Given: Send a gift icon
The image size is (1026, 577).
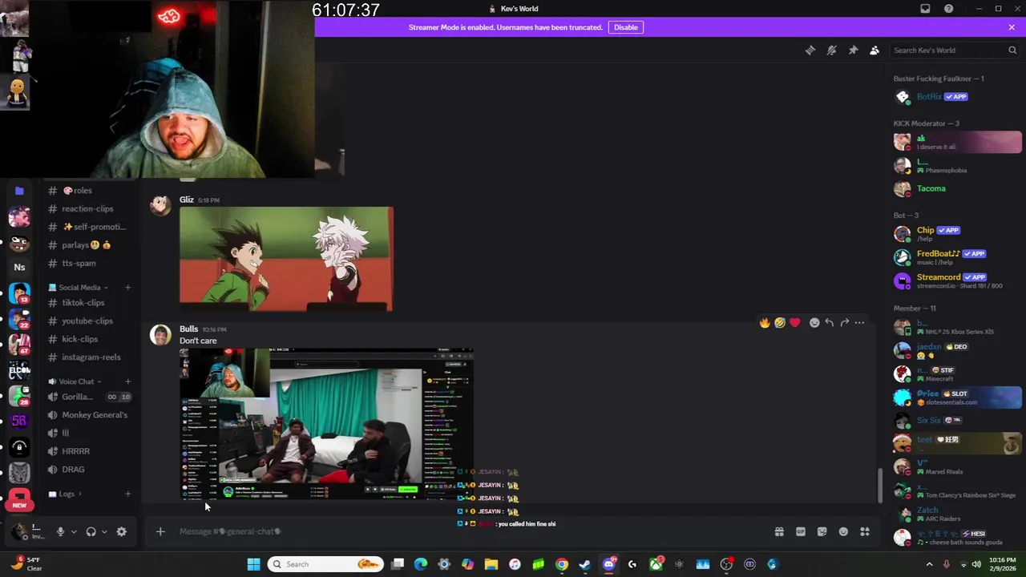Looking at the screenshot, I should click(779, 531).
